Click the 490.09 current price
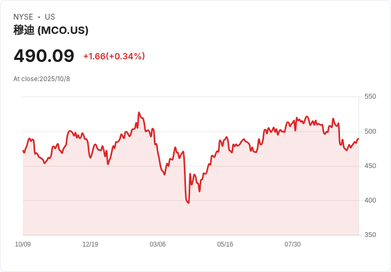This screenshot has width=391, height=272. point(44,56)
